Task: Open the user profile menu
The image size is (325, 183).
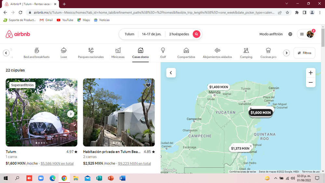Action: [306, 34]
